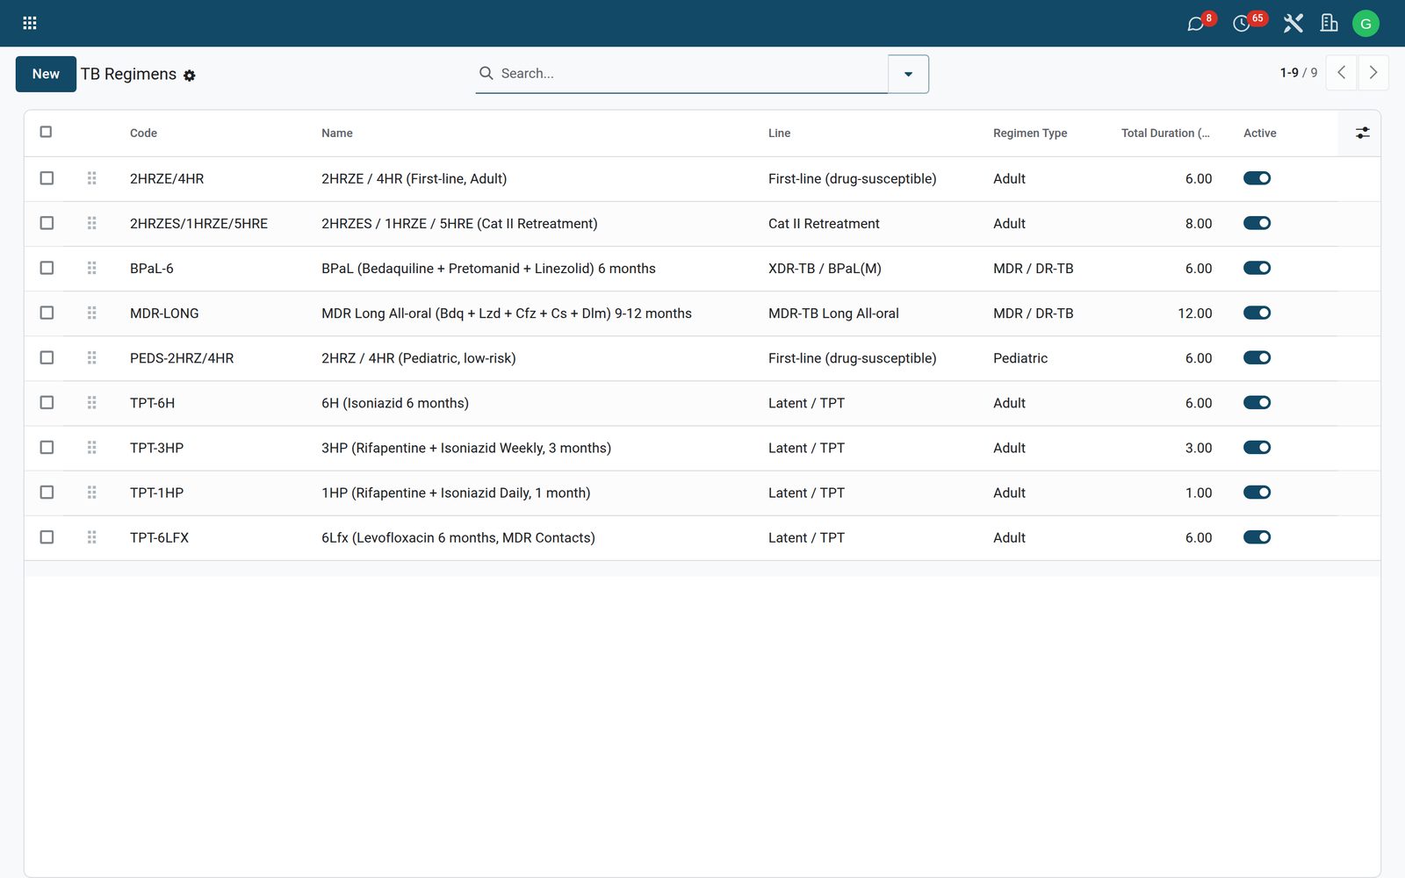Sort by the Total Duration column header
This screenshot has width=1405, height=878.
(1165, 133)
